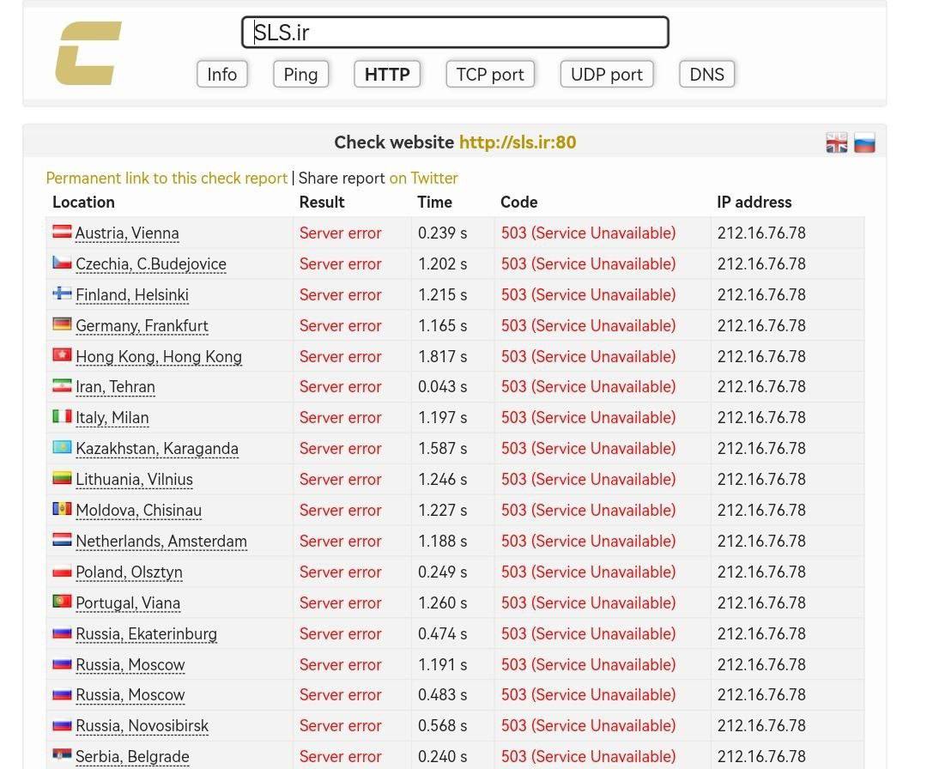Open Kazakhstan, Karaganda location link
The image size is (927, 769).
pos(157,449)
